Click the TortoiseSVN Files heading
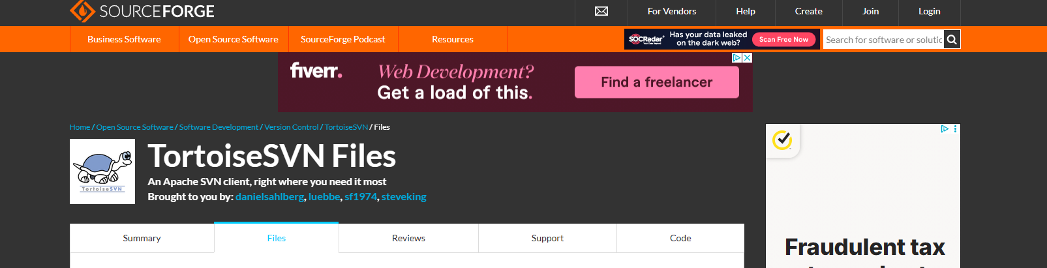 pyautogui.click(x=272, y=156)
